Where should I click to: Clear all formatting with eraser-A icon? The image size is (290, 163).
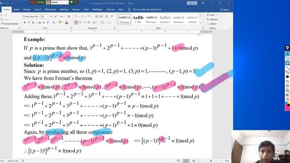[69, 16]
